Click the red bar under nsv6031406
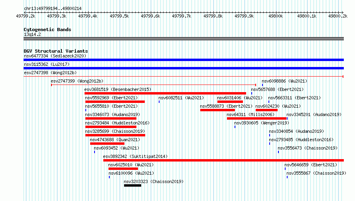Image resolution: width=355 pixels, height=201 pixels. [230, 102]
